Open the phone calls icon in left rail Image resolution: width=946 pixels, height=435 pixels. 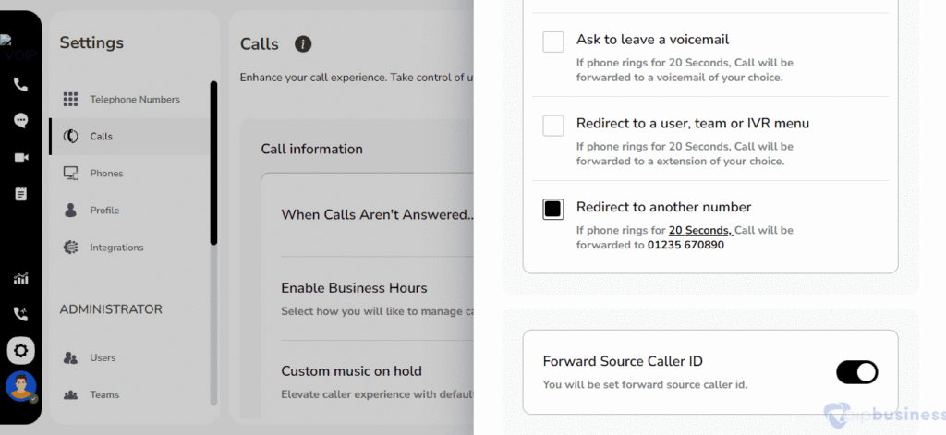(20, 84)
